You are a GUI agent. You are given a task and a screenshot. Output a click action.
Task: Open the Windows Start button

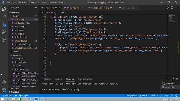2,99
